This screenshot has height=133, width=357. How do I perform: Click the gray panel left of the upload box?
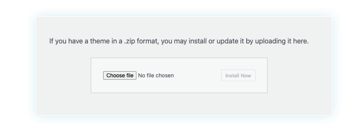63,76
